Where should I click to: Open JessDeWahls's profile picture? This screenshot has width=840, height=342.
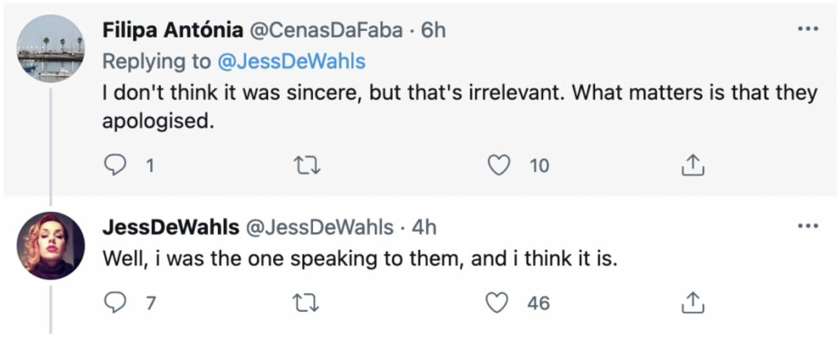51,246
